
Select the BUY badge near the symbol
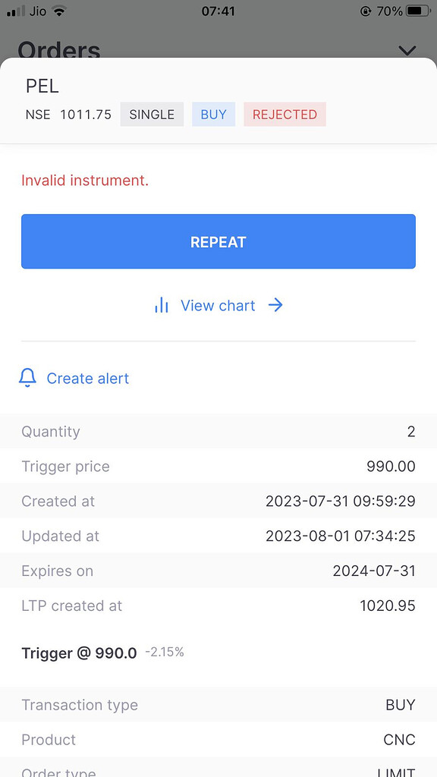click(213, 115)
